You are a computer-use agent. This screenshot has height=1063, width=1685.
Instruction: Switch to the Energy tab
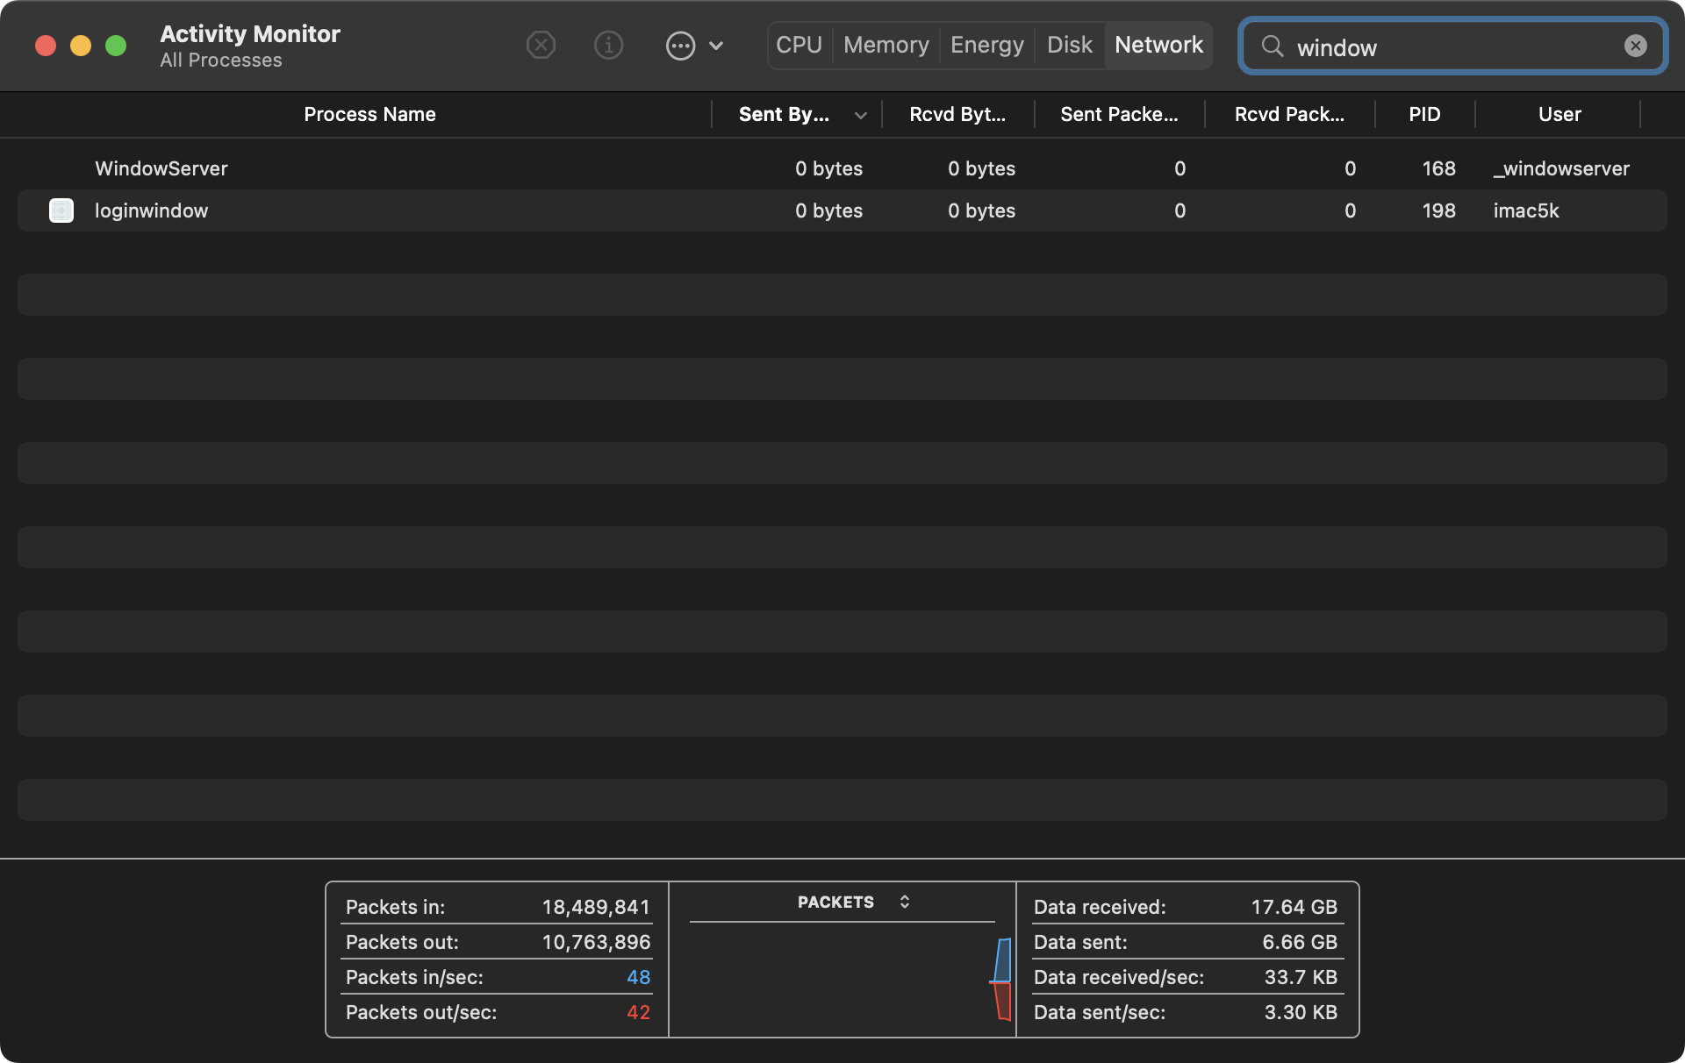point(986,45)
